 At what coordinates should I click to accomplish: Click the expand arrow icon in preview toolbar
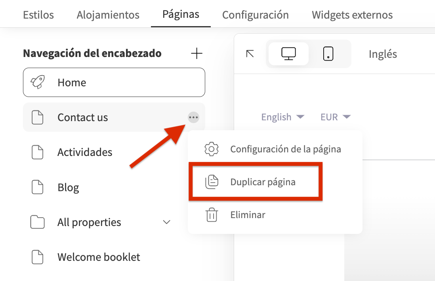point(250,54)
